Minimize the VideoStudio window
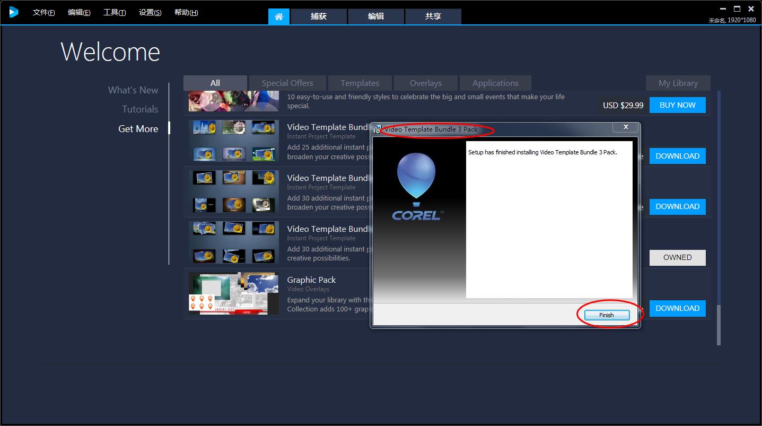Screen dimensions: 762x426 click(723, 9)
